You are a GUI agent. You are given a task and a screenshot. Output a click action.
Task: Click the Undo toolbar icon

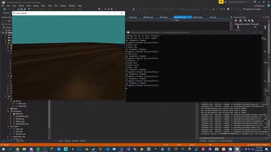click(x=29, y=9)
